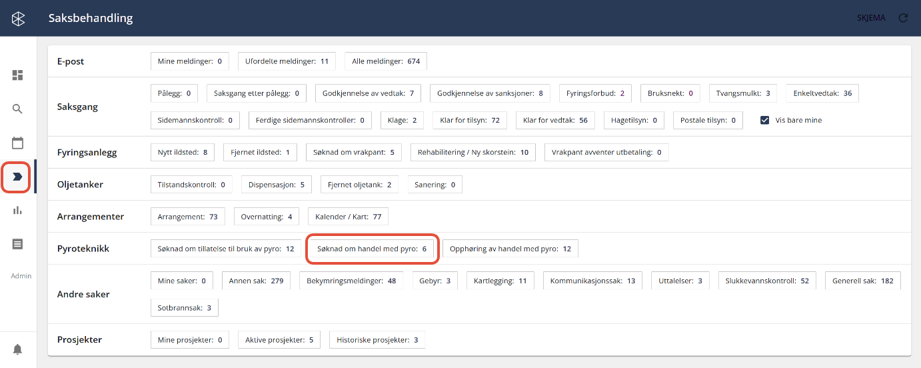
Task: Open Alle meldinger: 674
Action: pyautogui.click(x=386, y=61)
